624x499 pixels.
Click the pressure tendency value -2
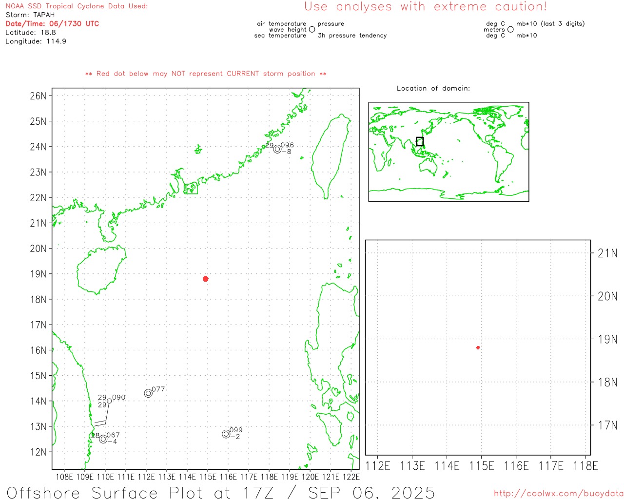[235, 437]
